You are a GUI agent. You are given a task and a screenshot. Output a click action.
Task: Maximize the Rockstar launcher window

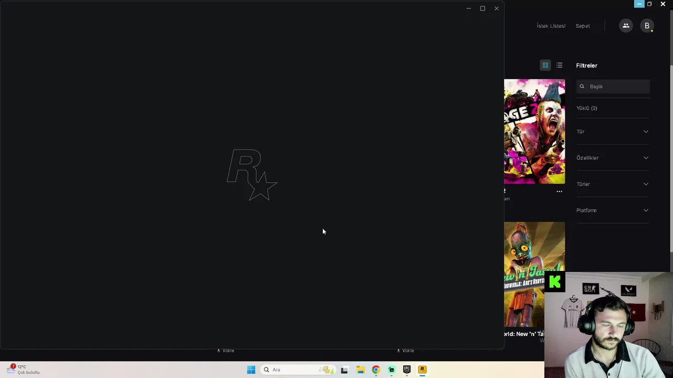(482, 8)
